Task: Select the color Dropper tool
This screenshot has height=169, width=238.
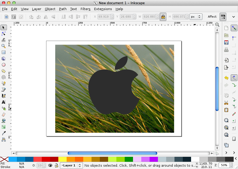Action: 4,133
